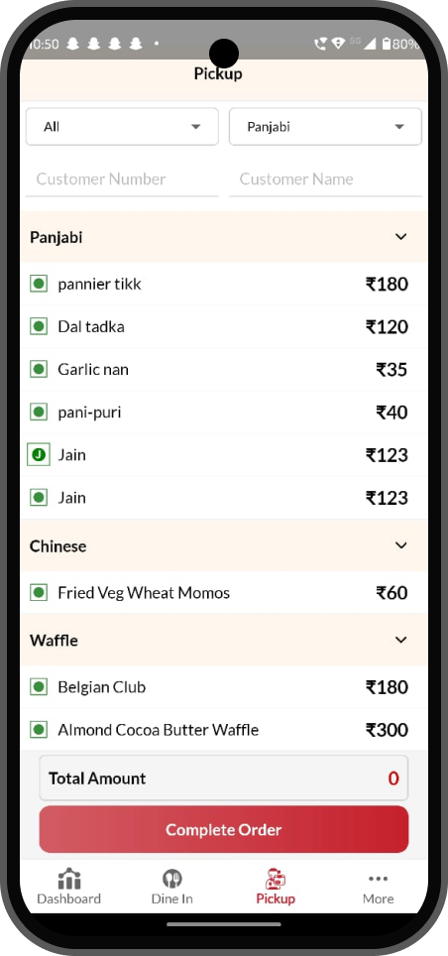Select the Garlic nan ₹35 row
Screen dimensions: 448x956
(x=224, y=370)
